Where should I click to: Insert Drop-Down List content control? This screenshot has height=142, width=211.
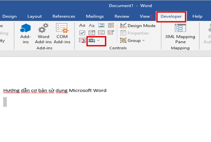pos(101,33)
